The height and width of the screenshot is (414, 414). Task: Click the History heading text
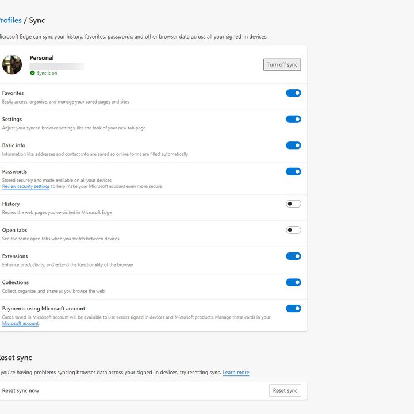coord(11,204)
